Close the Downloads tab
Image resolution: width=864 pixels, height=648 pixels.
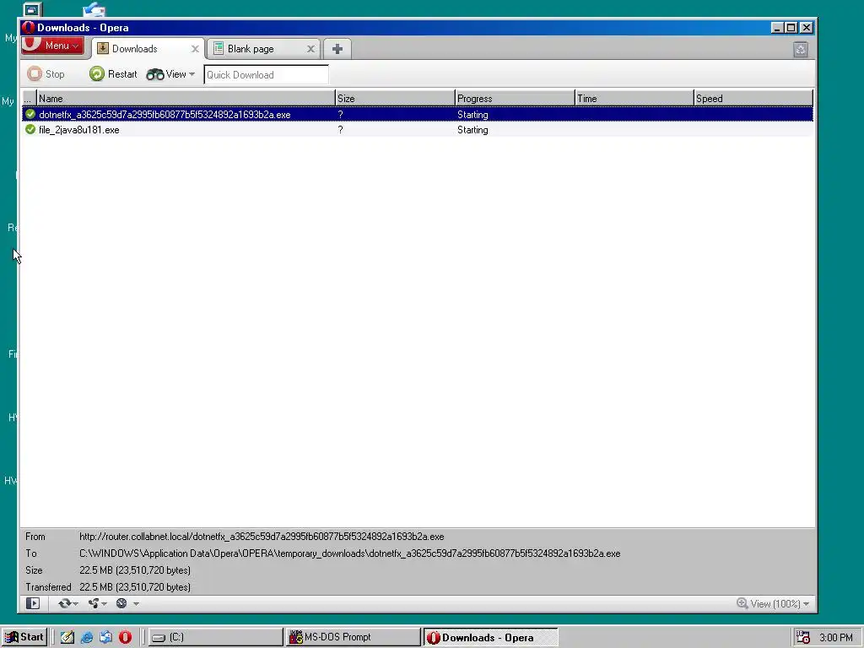195,49
